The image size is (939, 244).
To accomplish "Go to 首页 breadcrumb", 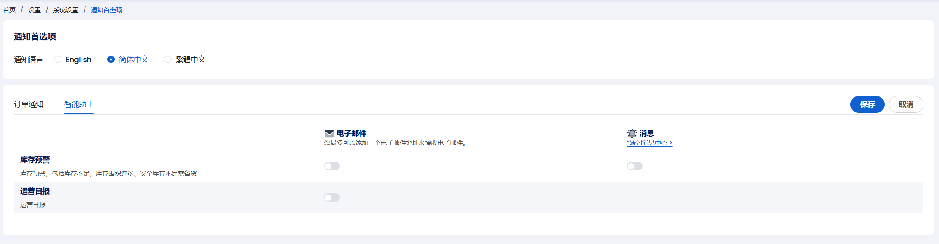I will 9,10.
